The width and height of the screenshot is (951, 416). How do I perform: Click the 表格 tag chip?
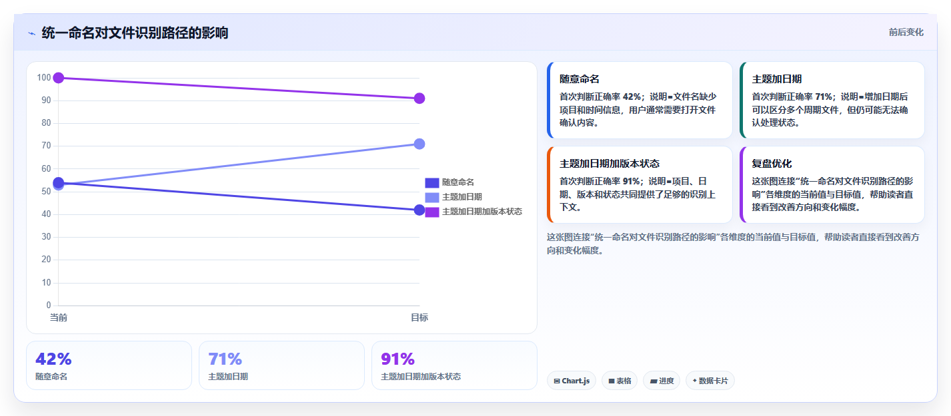[x=620, y=381]
